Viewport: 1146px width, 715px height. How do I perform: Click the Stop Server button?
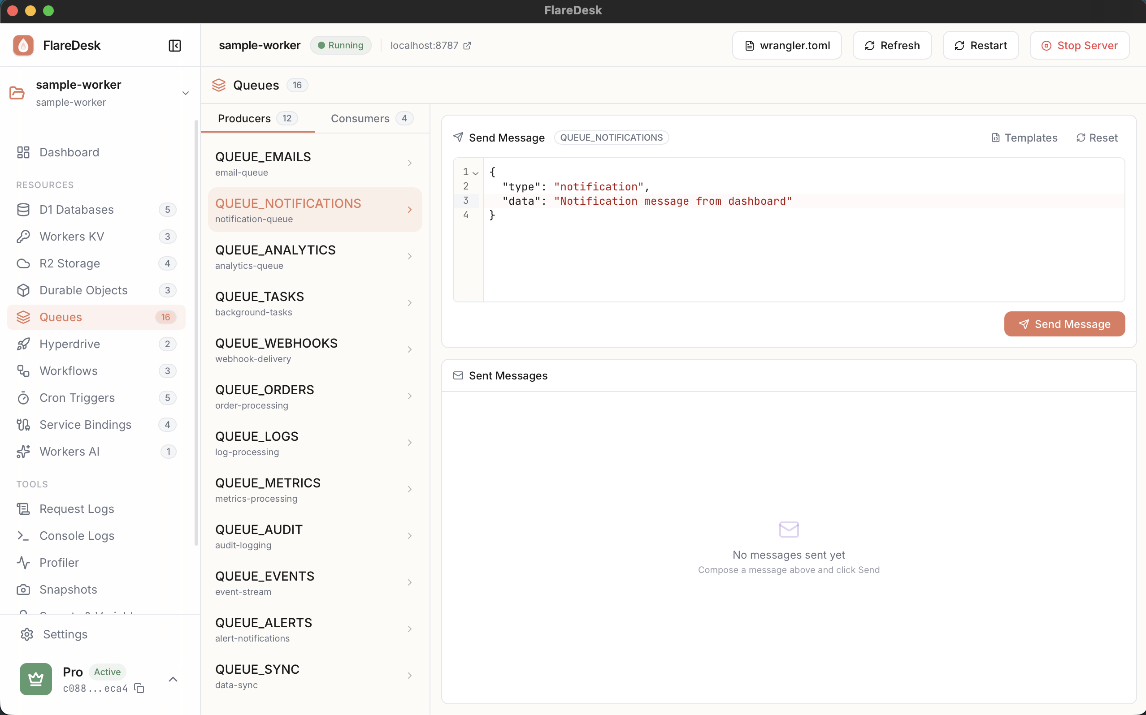pyautogui.click(x=1079, y=45)
